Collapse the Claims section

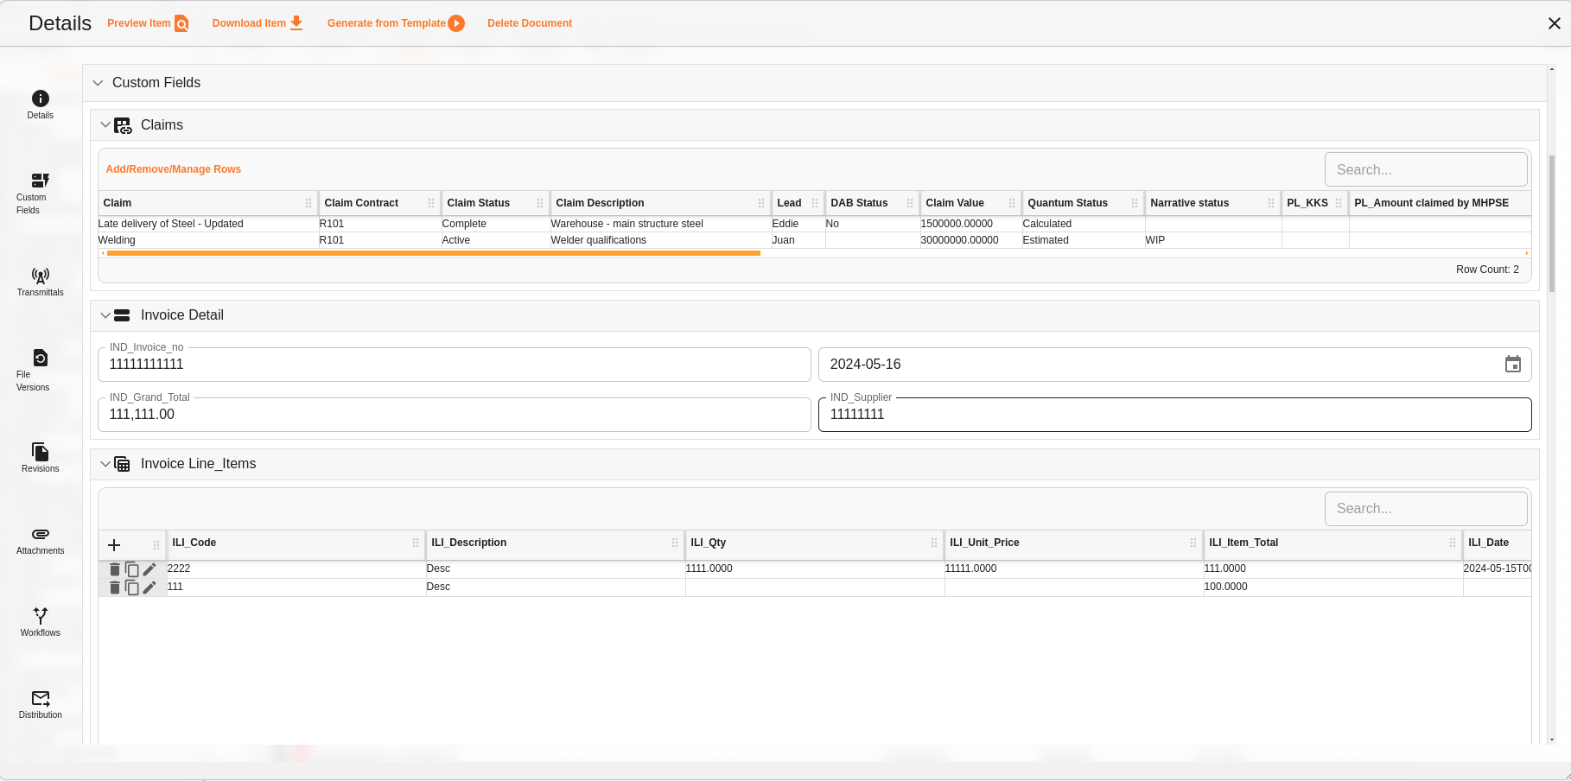pos(105,124)
